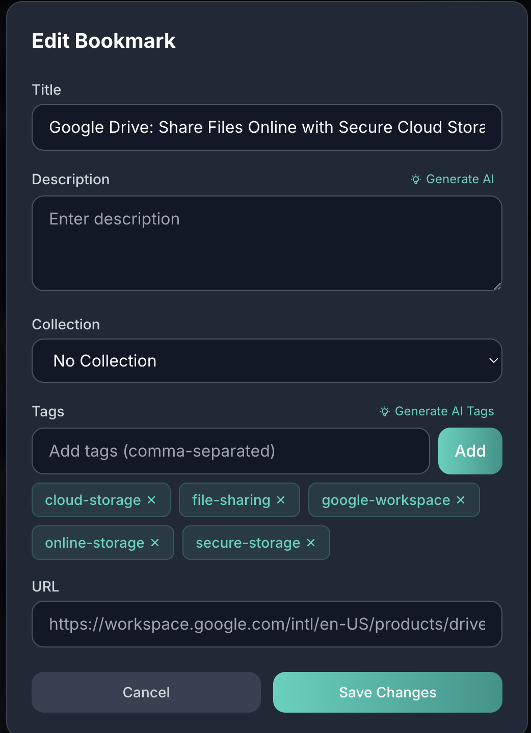Click Cancel to discard changes
531x733 pixels.
146,692
